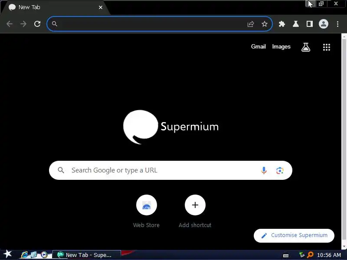Restore down the browser window
The height and width of the screenshot is (260, 347).
(321, 4)
